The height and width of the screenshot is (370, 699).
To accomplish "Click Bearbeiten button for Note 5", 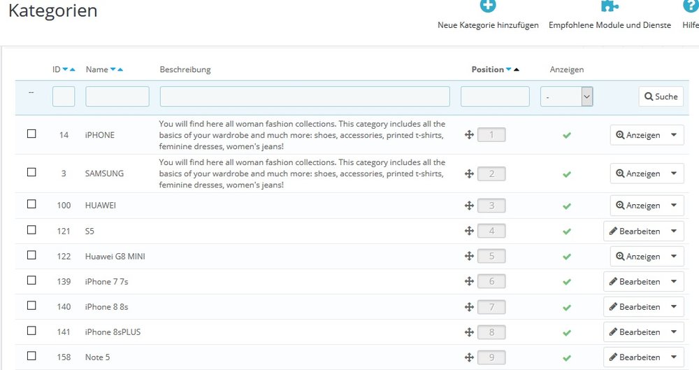I will pyautogui.click(x=635, y=357).
